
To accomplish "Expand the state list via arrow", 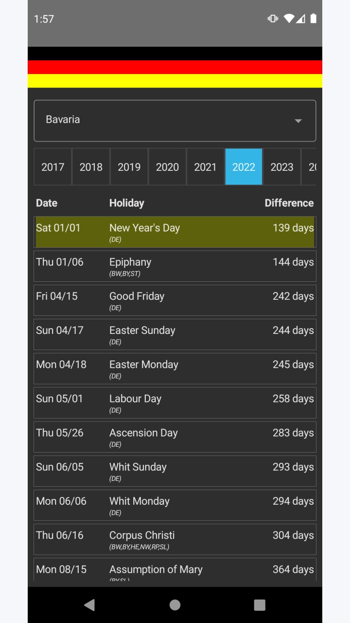I will coord(298,121).
